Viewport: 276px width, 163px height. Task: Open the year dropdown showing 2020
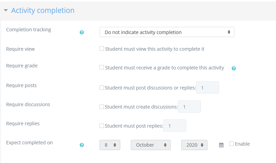(194, 145)
